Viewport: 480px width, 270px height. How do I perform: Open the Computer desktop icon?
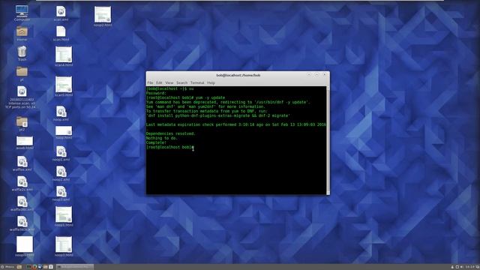(22, 11)
